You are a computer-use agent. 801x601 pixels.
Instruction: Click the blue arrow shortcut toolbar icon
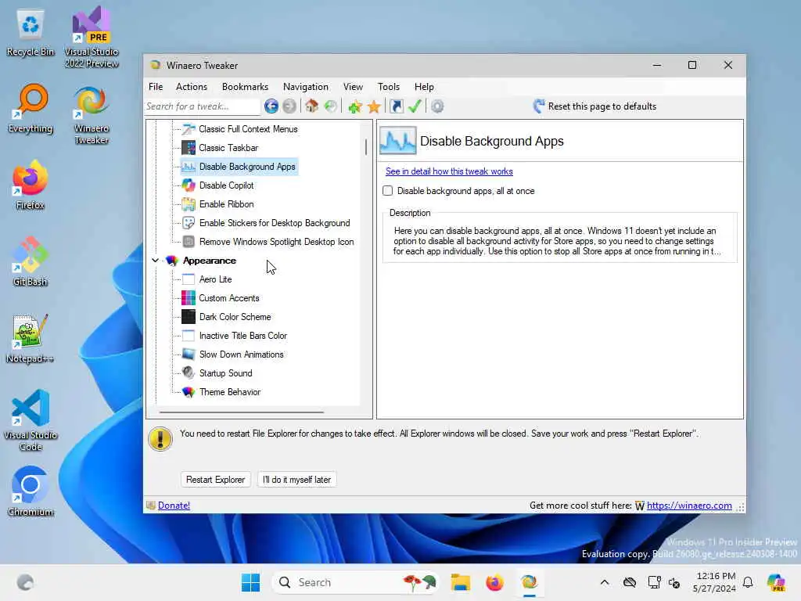tap(396, 106)
